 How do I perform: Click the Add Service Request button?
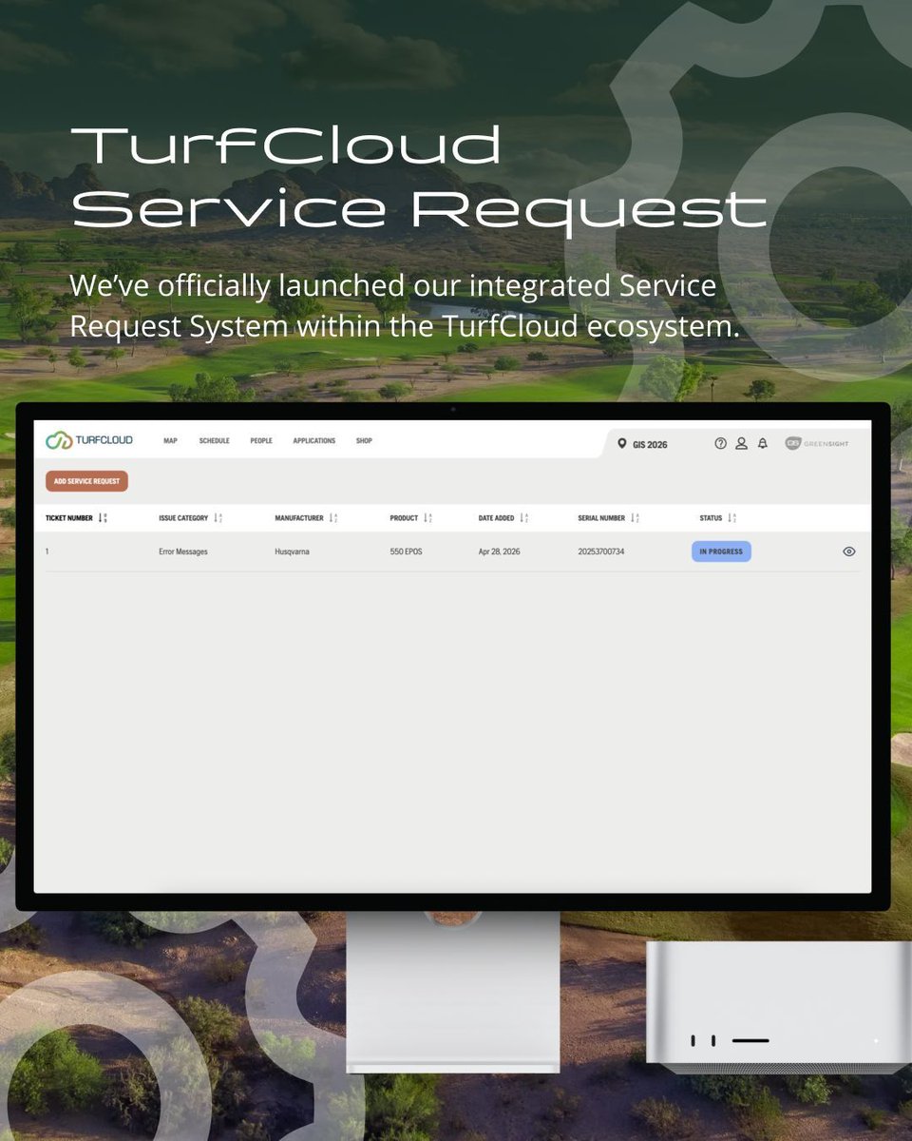point(86,481)
